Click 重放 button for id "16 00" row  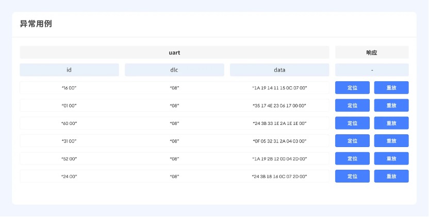391,88
